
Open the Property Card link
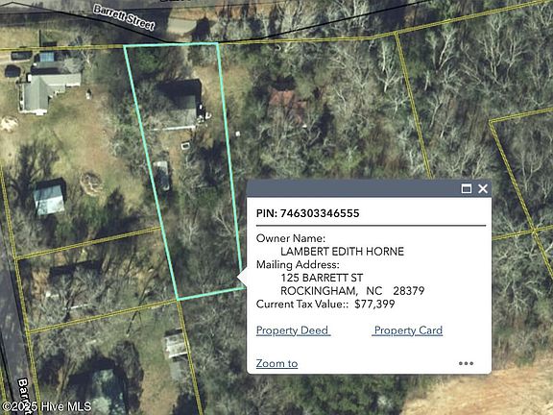(408, 330)
